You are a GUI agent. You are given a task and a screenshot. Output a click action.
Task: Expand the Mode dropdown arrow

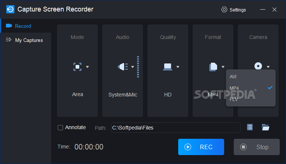click(87, 67)
